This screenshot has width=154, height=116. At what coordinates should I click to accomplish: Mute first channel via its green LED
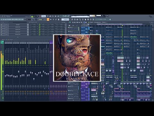tap(1, 25)
